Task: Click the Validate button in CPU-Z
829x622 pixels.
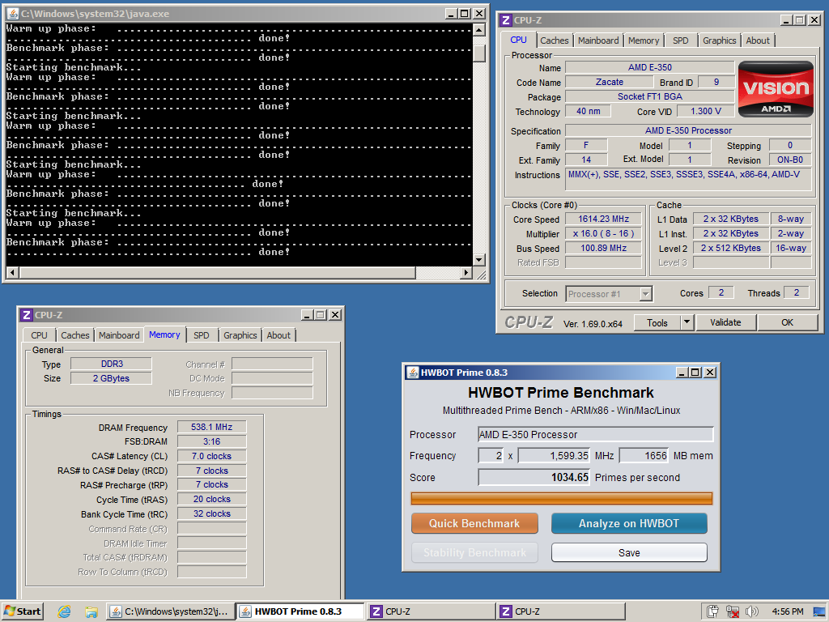Action: [x=725, y=322]
